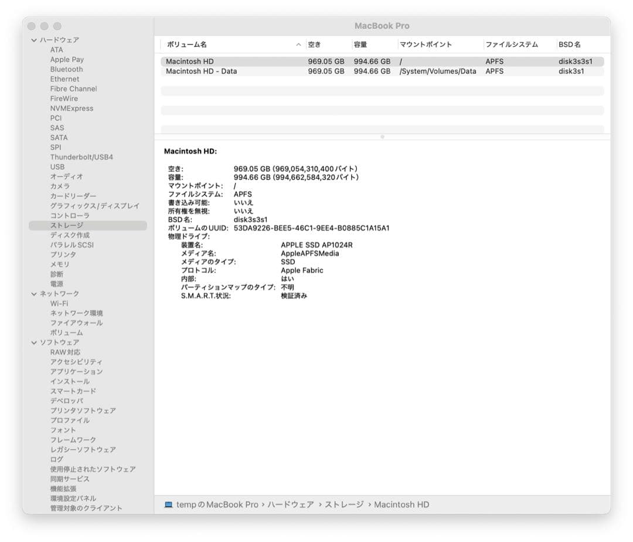This screenshot has width=633, height=542.
Task: Collapse the ソフトウェア section
Action: pos(34,342)
